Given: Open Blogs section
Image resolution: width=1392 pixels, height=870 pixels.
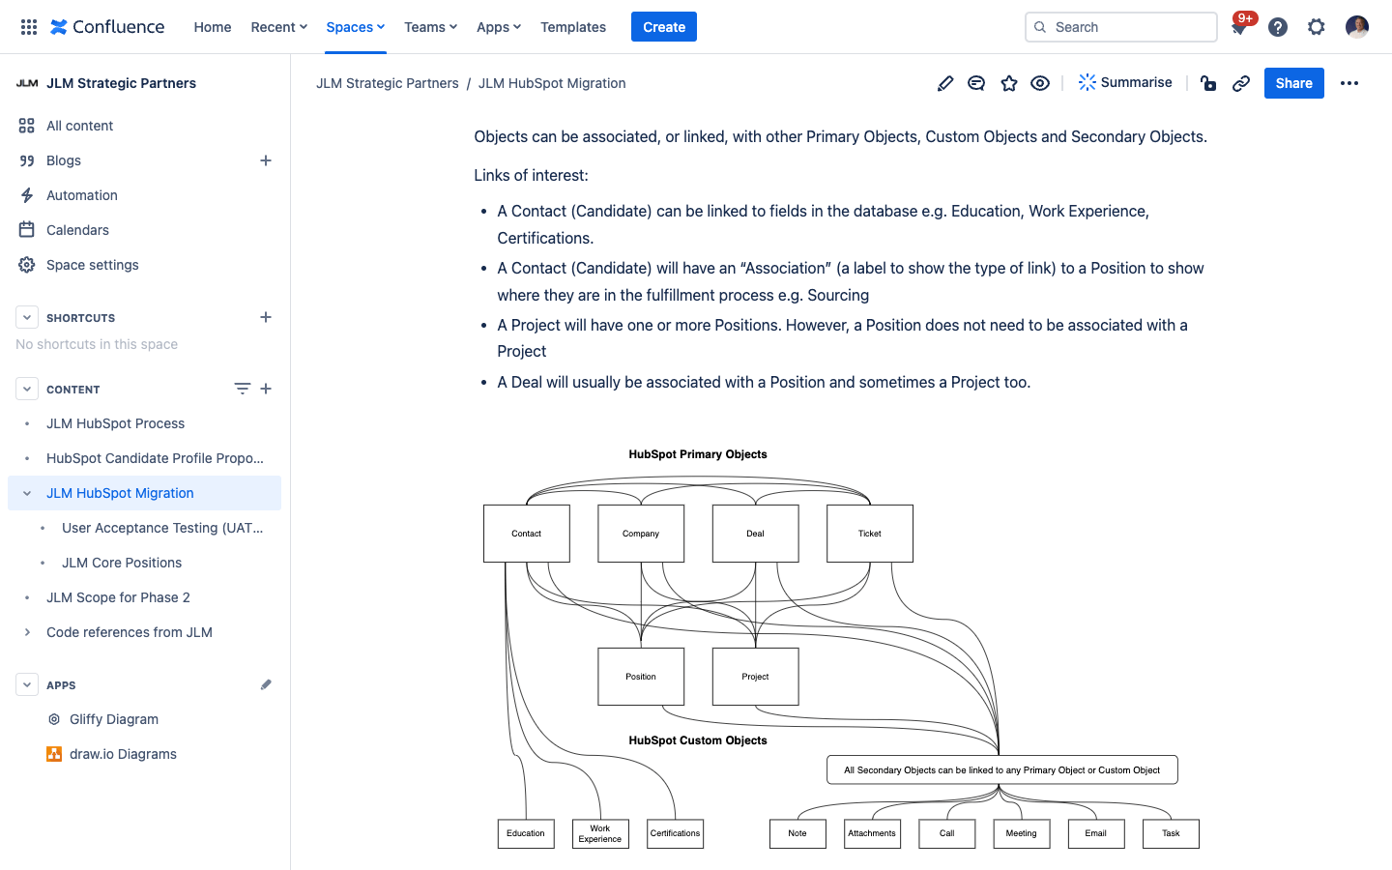Looking at the screenshot, I should click(x=64, y=160).
